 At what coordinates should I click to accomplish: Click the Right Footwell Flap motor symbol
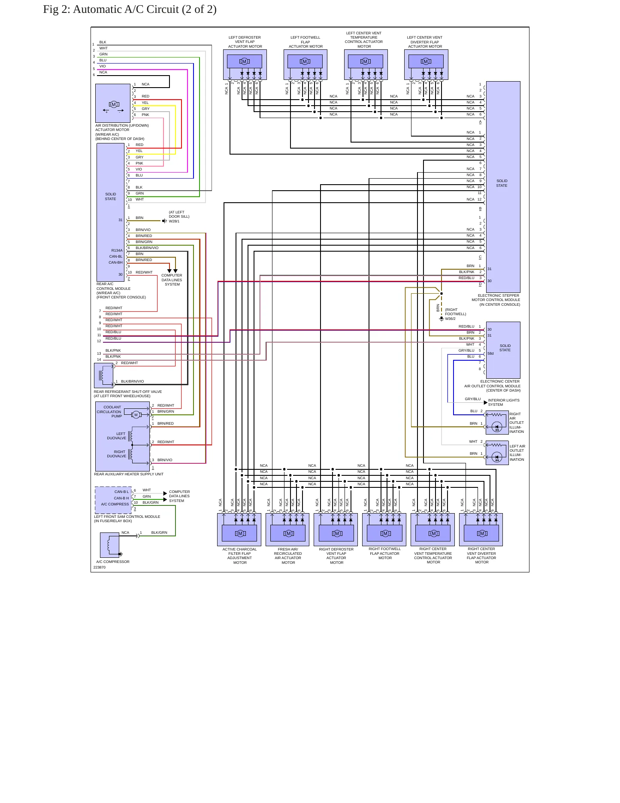[385, 533]
